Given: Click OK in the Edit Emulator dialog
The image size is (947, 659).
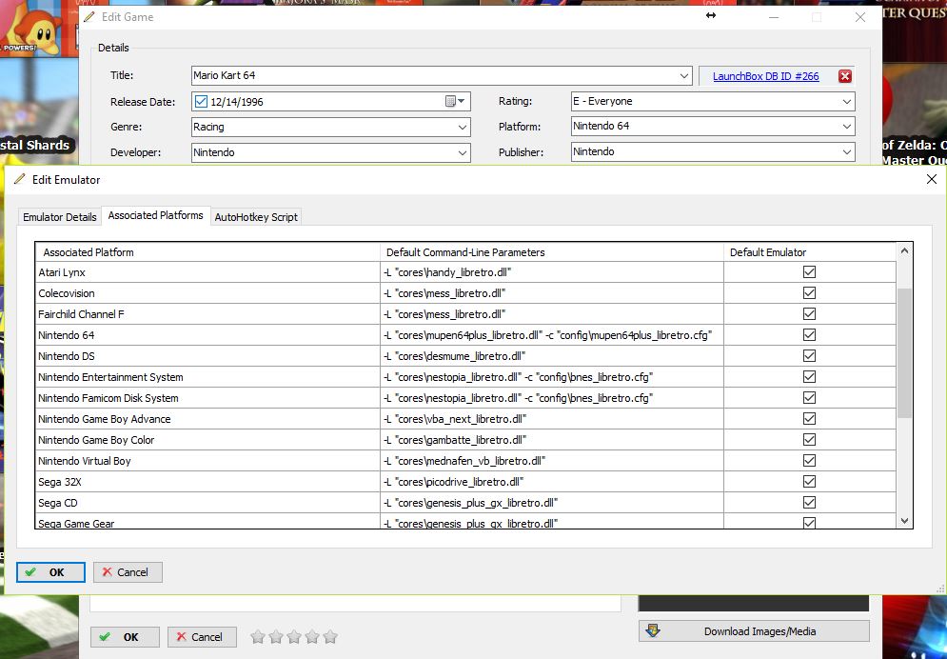Looking at the screenshot, I should (x=50, y=572).
